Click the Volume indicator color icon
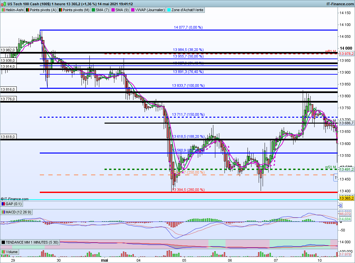This screenshot has width=355, height=263. click(3, 252)
